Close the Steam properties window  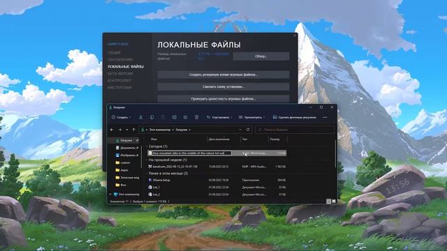click(295, 36)
